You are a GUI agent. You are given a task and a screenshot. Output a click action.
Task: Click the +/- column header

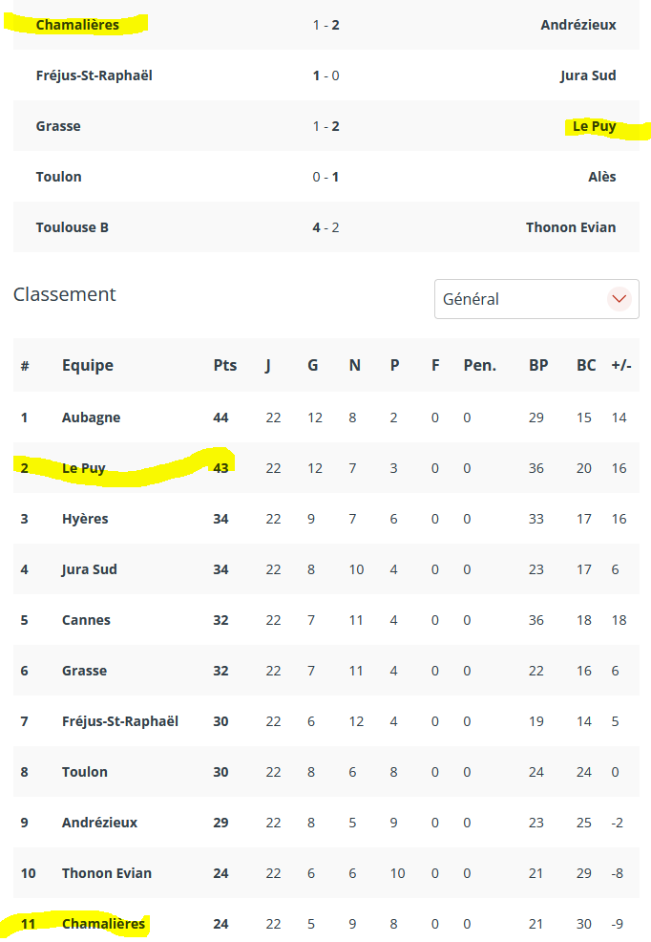[x=621, y=365]
